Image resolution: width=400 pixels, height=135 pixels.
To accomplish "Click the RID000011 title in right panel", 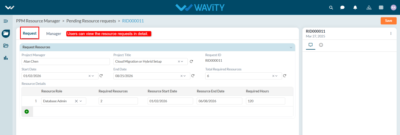I will click(x=315, y=31).
